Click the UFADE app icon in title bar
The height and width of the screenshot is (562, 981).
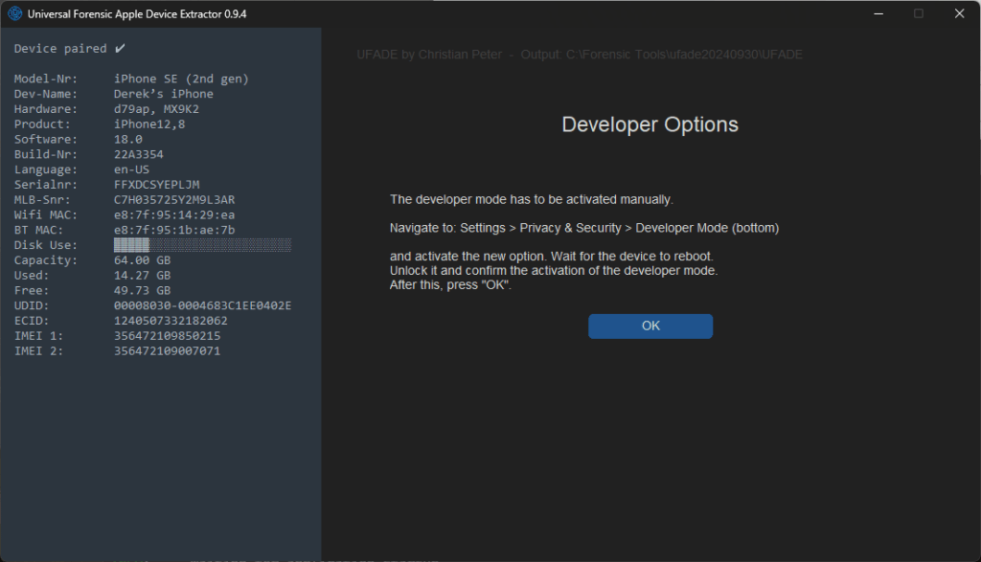pos(15,13)
